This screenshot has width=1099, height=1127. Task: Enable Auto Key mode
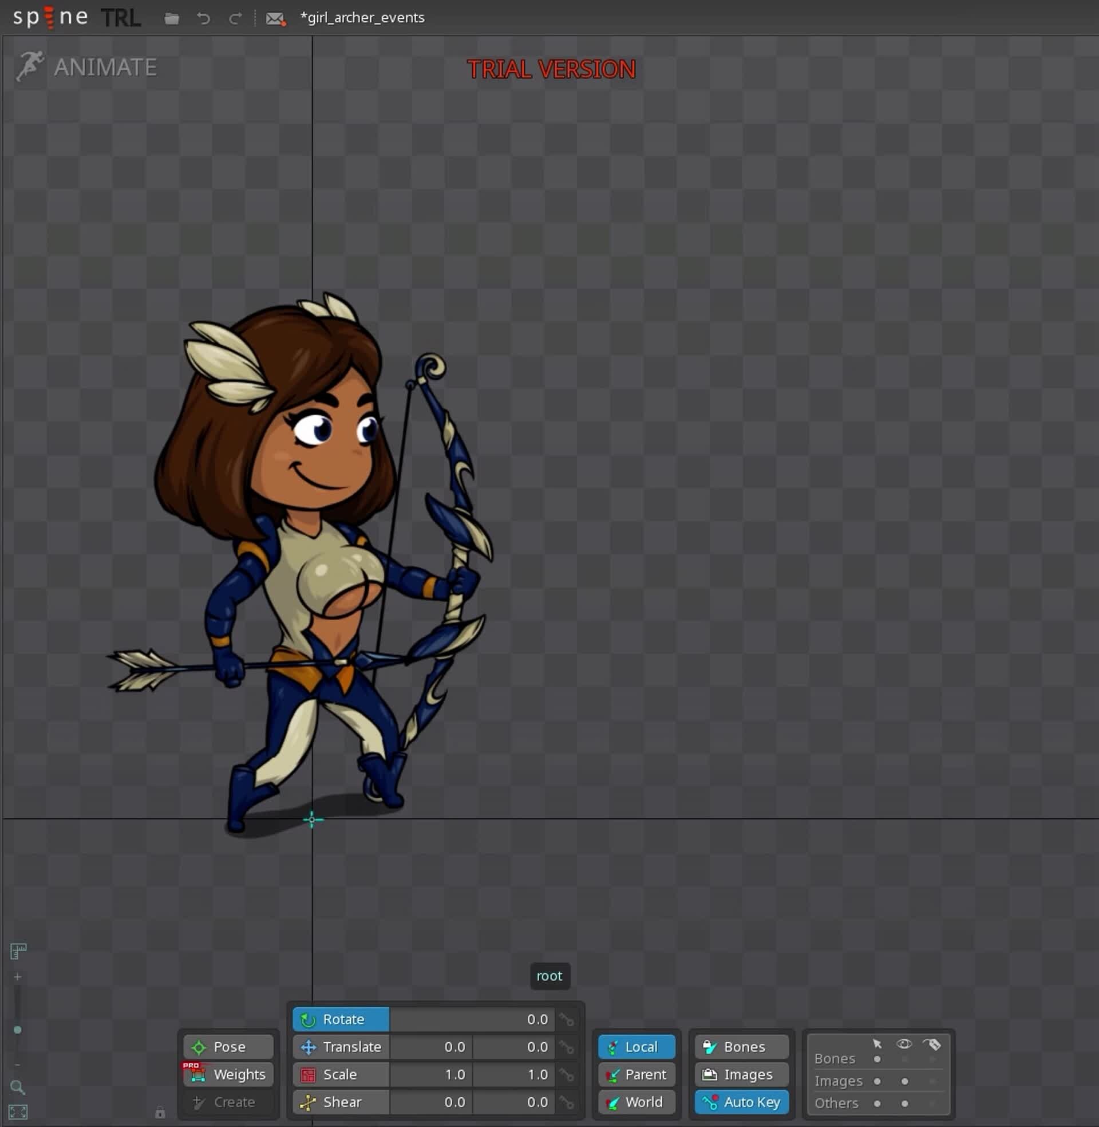[x=741, y=1102]
